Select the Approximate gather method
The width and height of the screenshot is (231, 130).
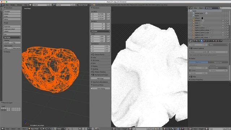coord(218,62)
